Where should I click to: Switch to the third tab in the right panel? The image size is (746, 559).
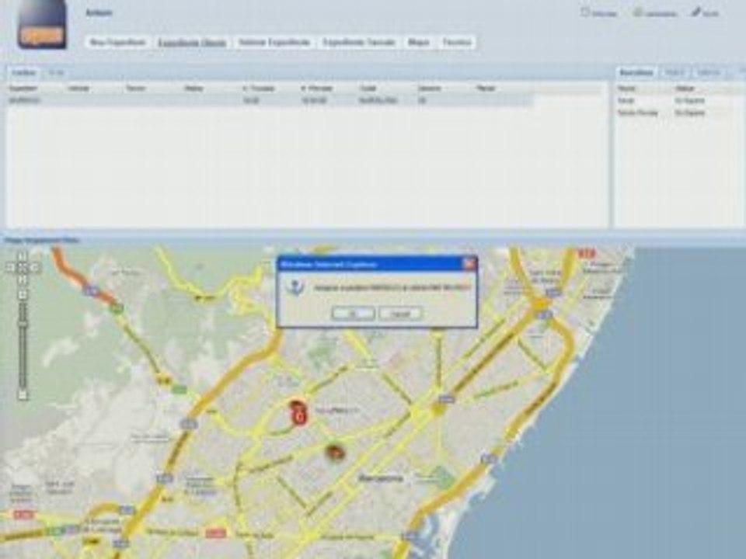click(x=708, y=73)
